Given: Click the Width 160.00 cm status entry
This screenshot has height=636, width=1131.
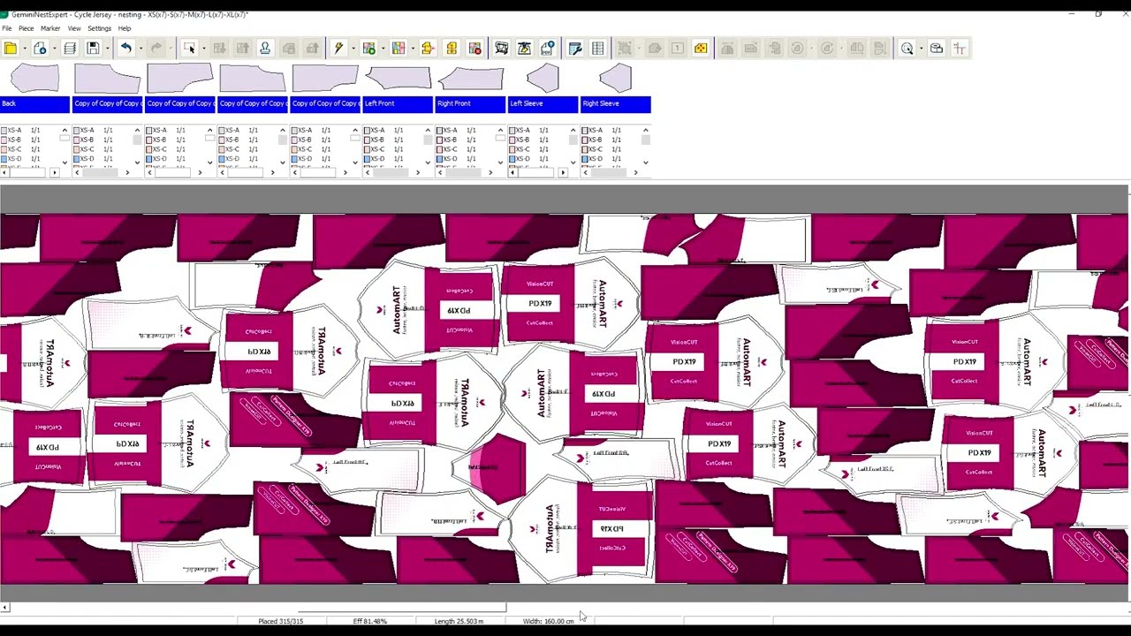Looking at the screenshot, I should point(548,621).
